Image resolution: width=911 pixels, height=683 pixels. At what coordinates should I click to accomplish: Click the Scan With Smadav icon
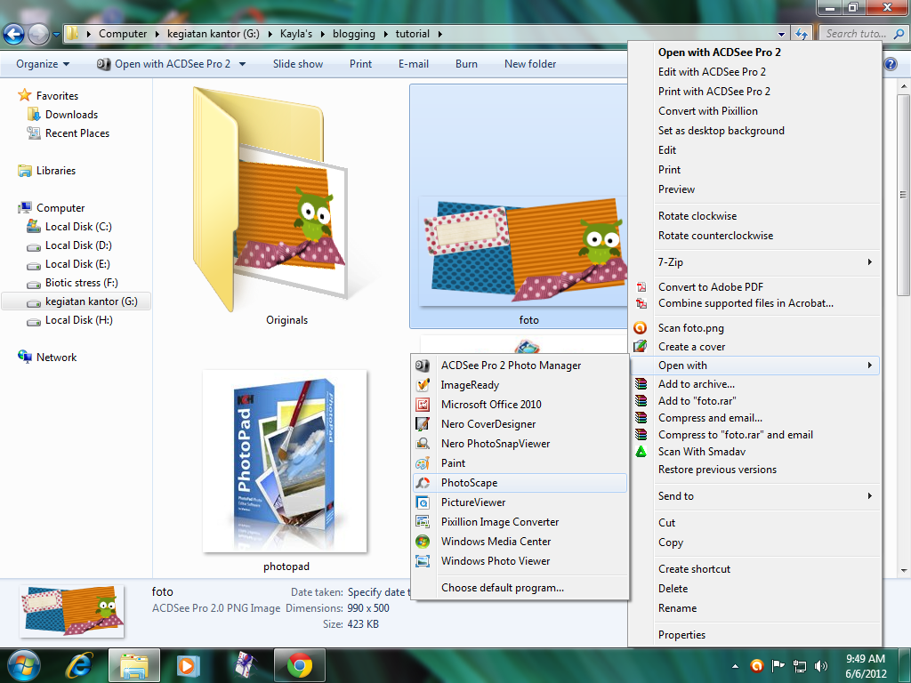click(641, 452)
